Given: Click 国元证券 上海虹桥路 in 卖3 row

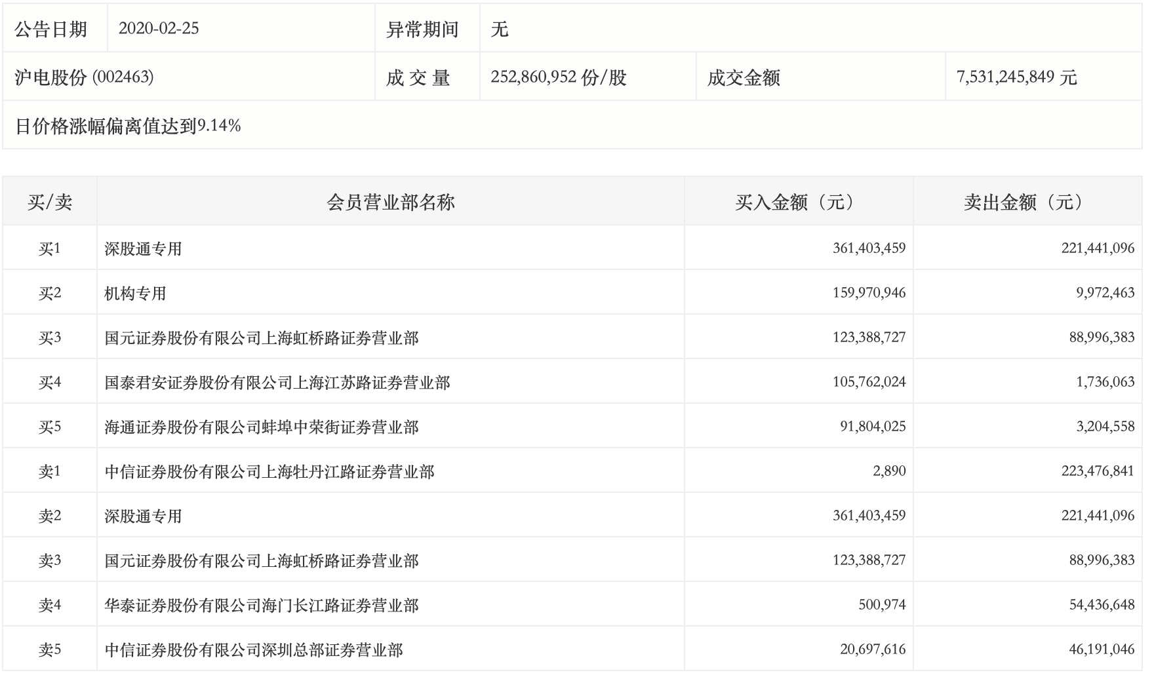Looking at the screenshot, I should coord(262,561).
